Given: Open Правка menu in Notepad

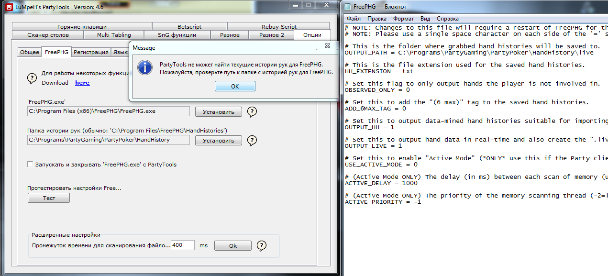Looking at the screenshot, I should 377,19.
